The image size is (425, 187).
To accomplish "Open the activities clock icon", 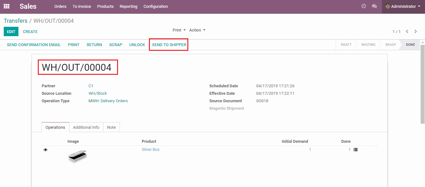I will [x=363, y=6].
